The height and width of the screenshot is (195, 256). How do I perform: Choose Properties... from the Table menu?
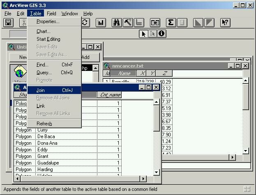pyautogui.click(x=54, y=21)
